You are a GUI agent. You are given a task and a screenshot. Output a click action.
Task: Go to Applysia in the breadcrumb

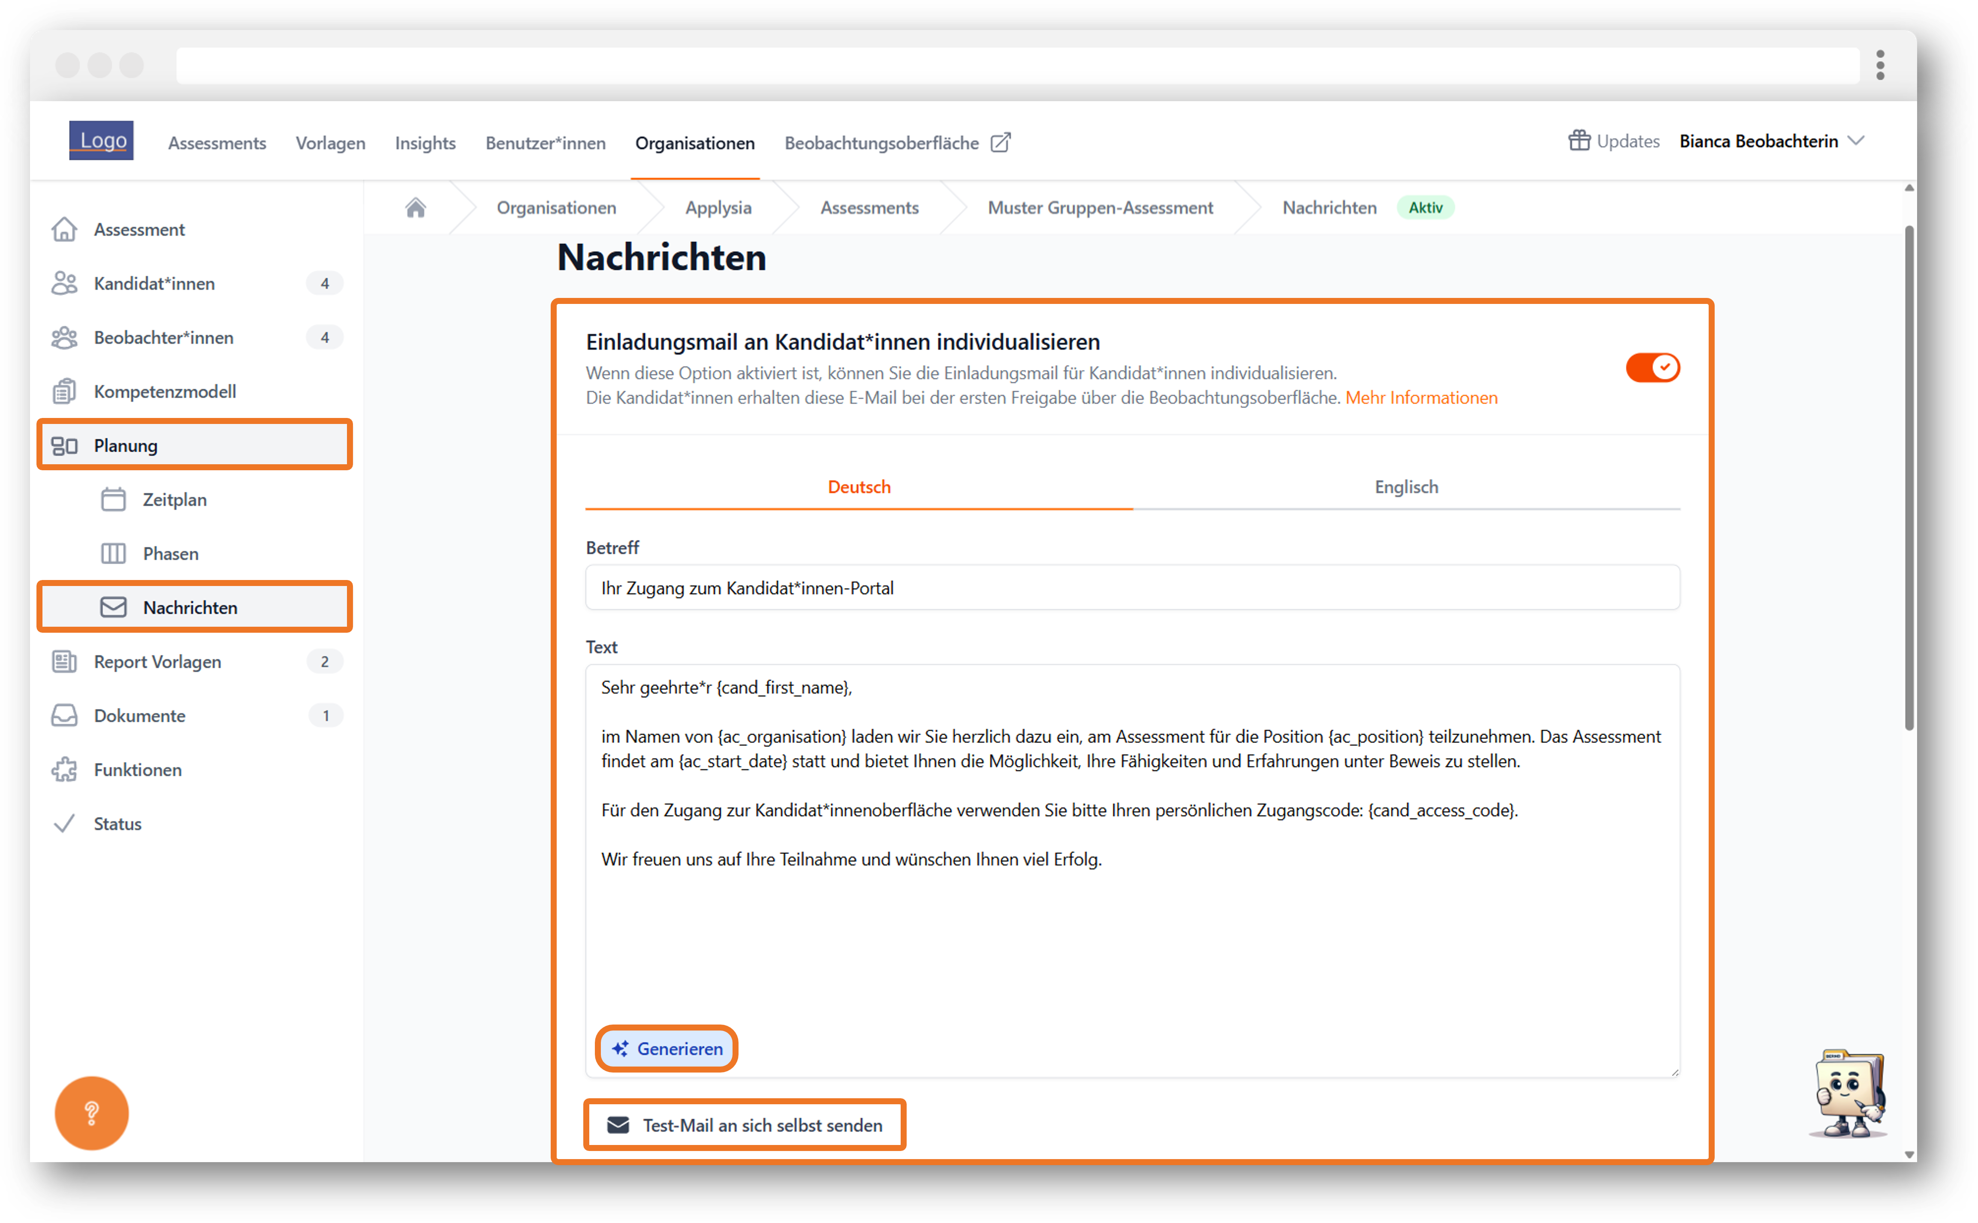[x=718, y=208]
